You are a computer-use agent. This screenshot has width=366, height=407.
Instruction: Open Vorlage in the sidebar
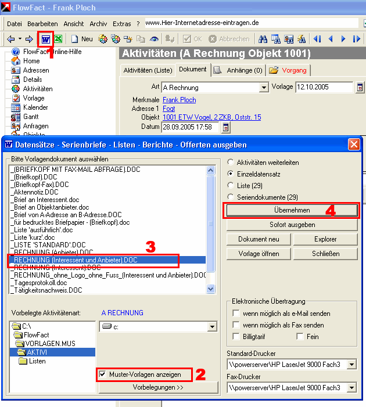pyautogui.click(x=28, y=98)
